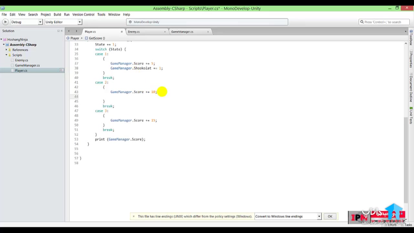This screenshot has width=414, height=233.
Task: Open the Run menu
Action: pyautogui.click(x=67, y=15)
